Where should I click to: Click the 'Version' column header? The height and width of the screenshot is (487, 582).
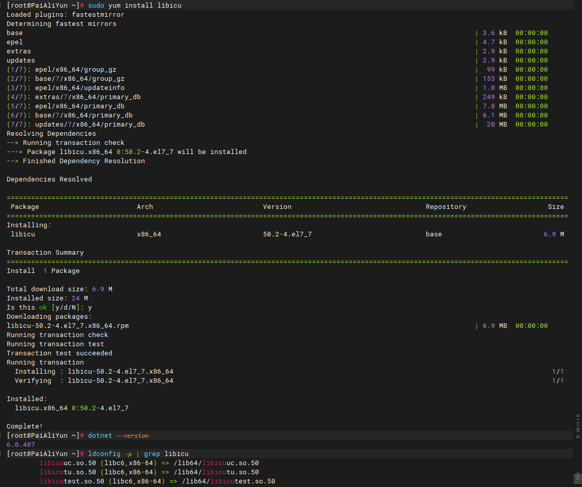coord(277,206)
